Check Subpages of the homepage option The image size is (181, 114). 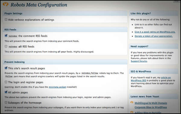(x=6, y=103)
